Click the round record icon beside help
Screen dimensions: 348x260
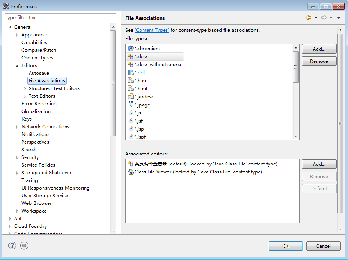24,245
